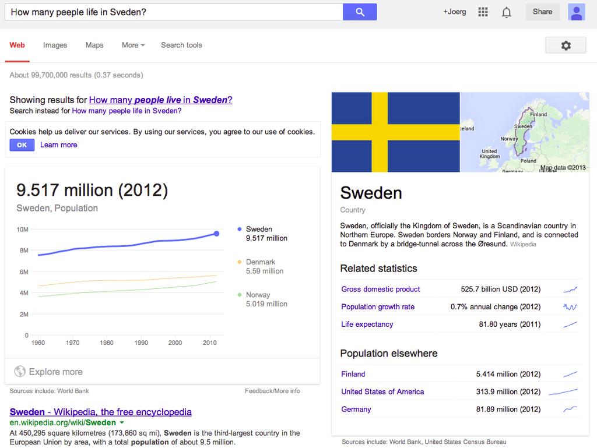Click the Sweden data point on the chart
The width and height of the screenshot is (597, 448).
pos(216,234)
